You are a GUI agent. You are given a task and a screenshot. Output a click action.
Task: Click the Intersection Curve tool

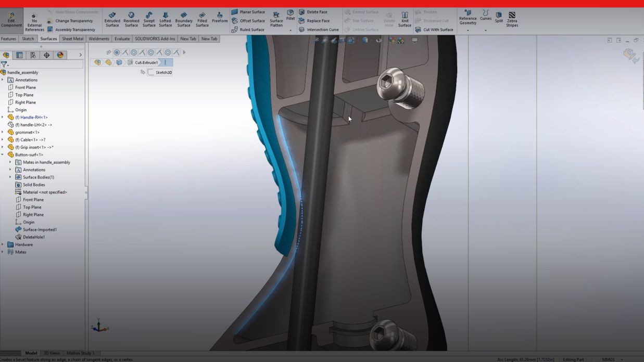click(x=319, y=30)
